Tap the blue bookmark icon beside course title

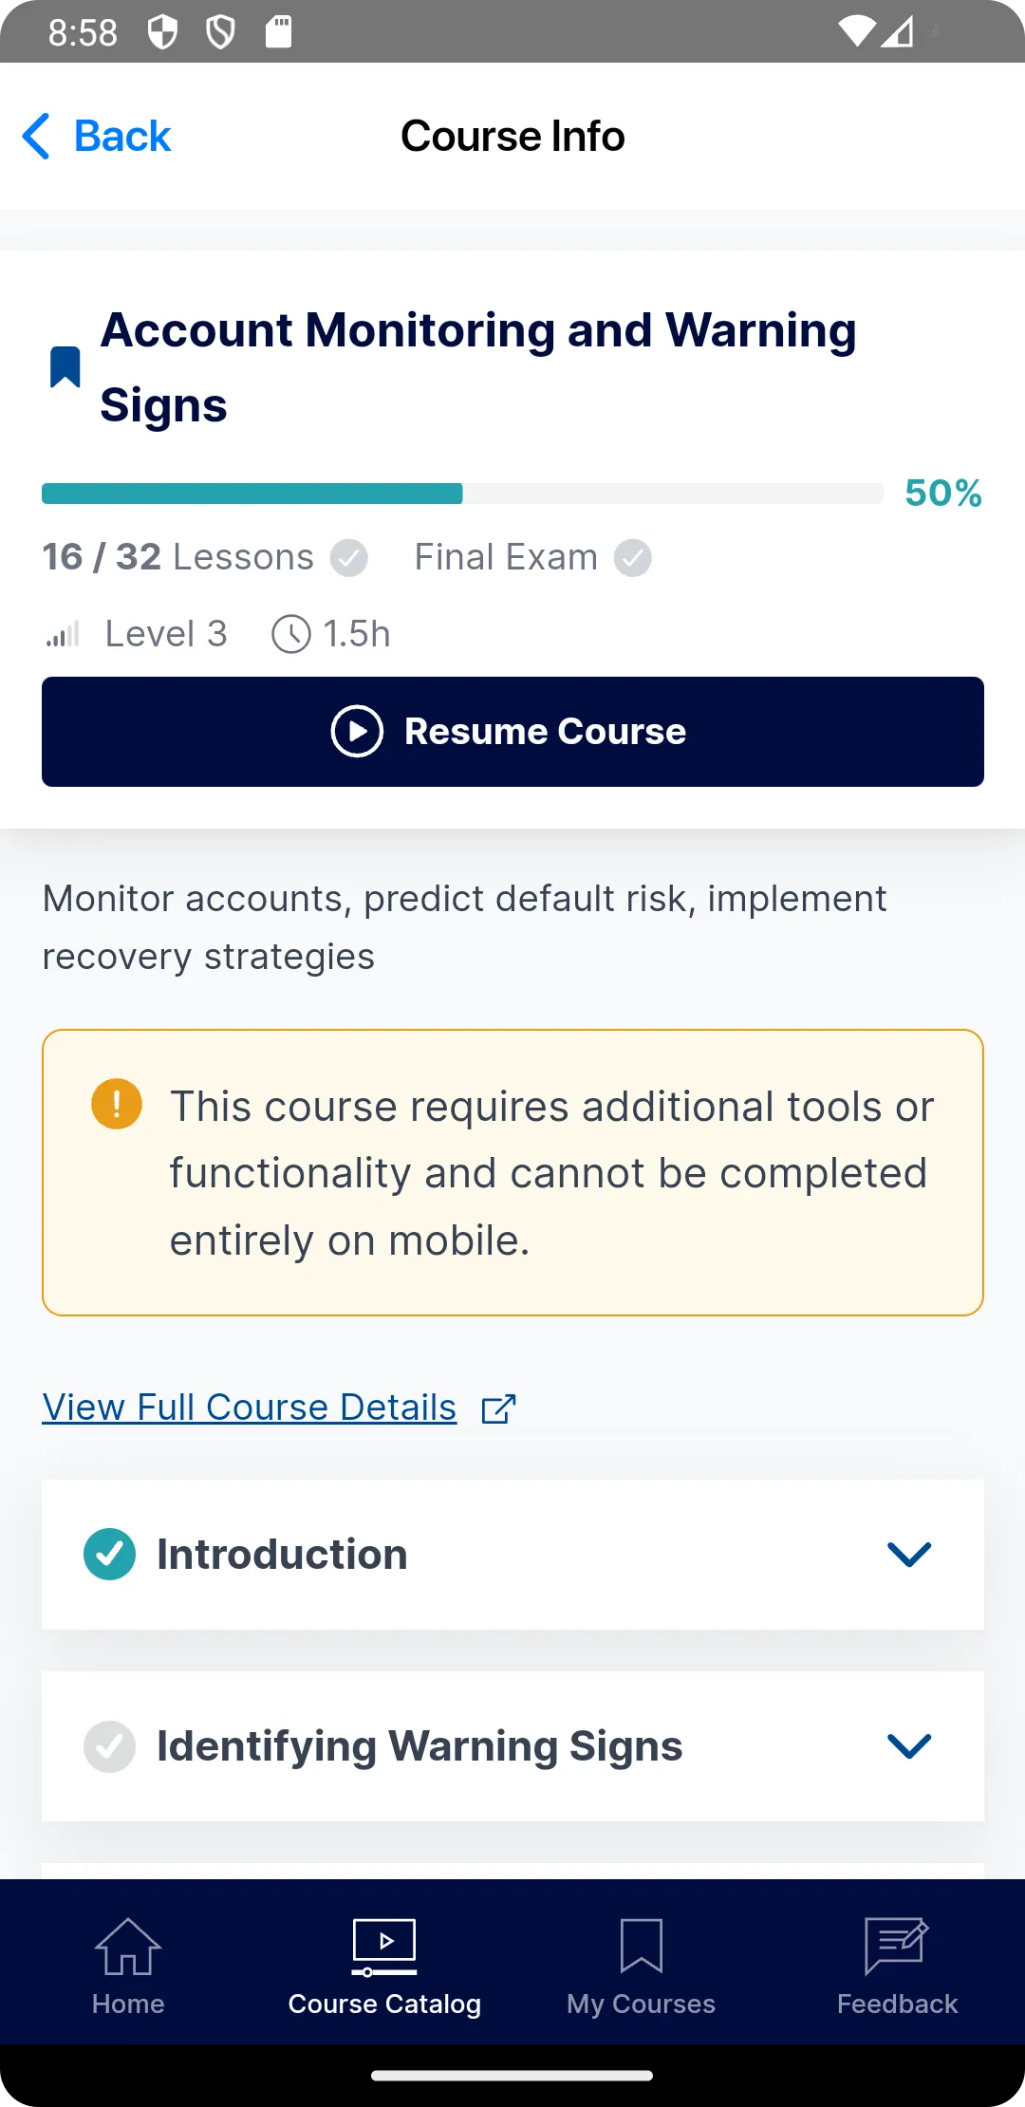(65, 367)
